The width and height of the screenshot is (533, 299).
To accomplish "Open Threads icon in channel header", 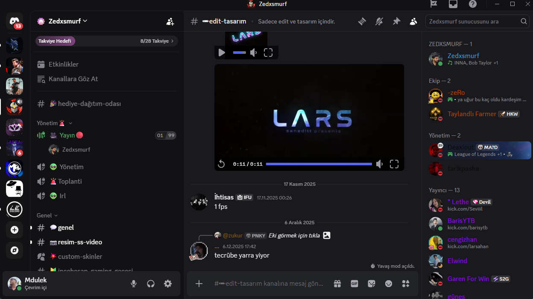I will [362, 21].
